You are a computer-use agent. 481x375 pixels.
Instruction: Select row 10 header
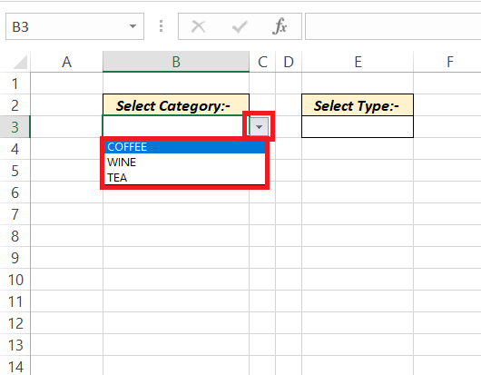click(15, 280)
